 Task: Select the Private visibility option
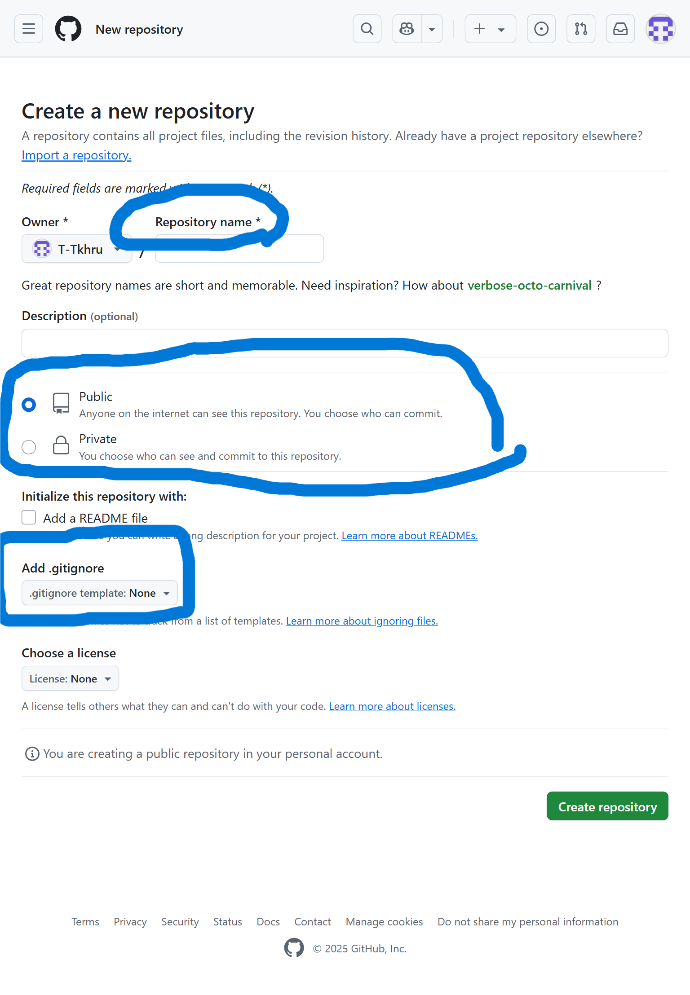(x=29, y=447)
